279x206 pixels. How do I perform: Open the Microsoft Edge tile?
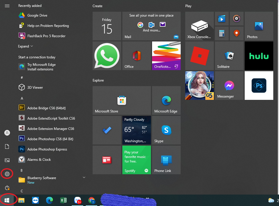(166, 100)
